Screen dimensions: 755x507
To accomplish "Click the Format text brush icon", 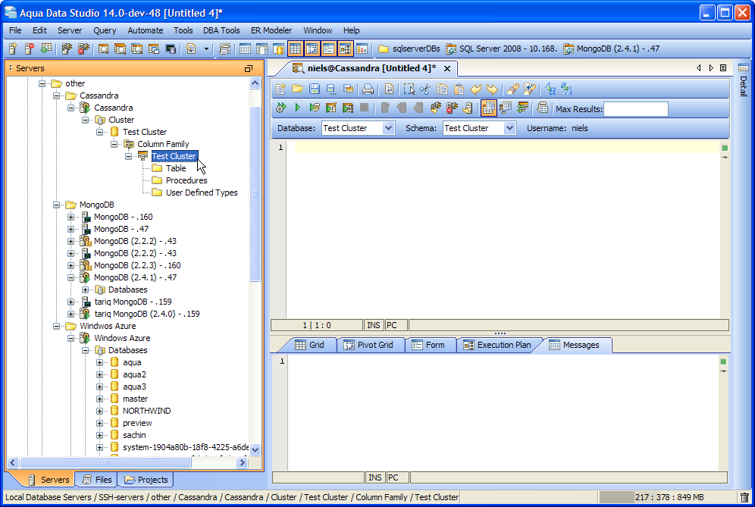I will [x=512, y=89].
